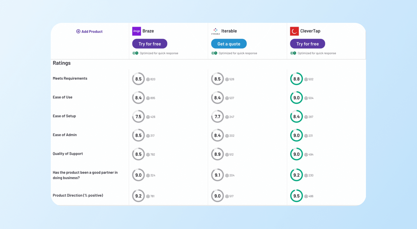Select the Add Product link

pyautogui.click(x=91, y=31)
